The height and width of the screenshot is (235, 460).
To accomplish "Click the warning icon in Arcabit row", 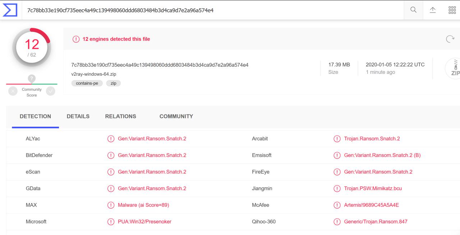I will (x=337, y=139).
